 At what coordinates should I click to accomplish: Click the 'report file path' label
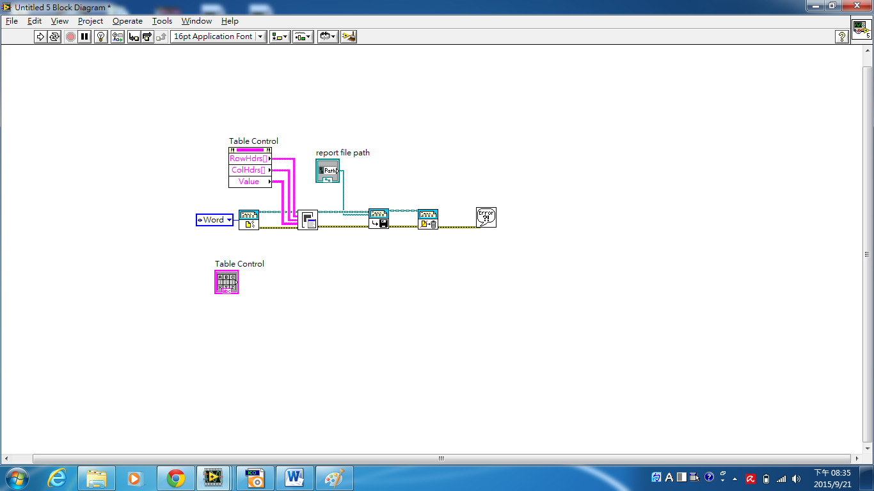point(343,153)
